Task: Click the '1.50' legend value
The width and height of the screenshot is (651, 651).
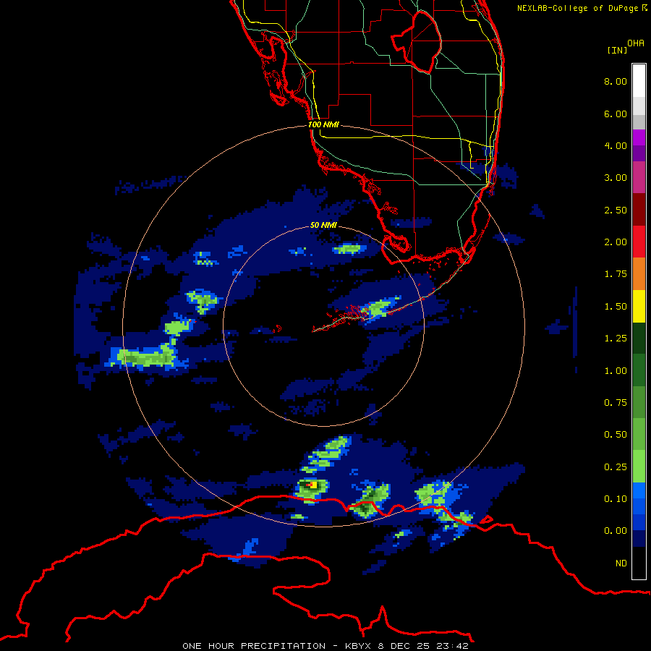Action: coord(616,307)
